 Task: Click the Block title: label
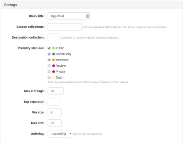click(37, 16)
